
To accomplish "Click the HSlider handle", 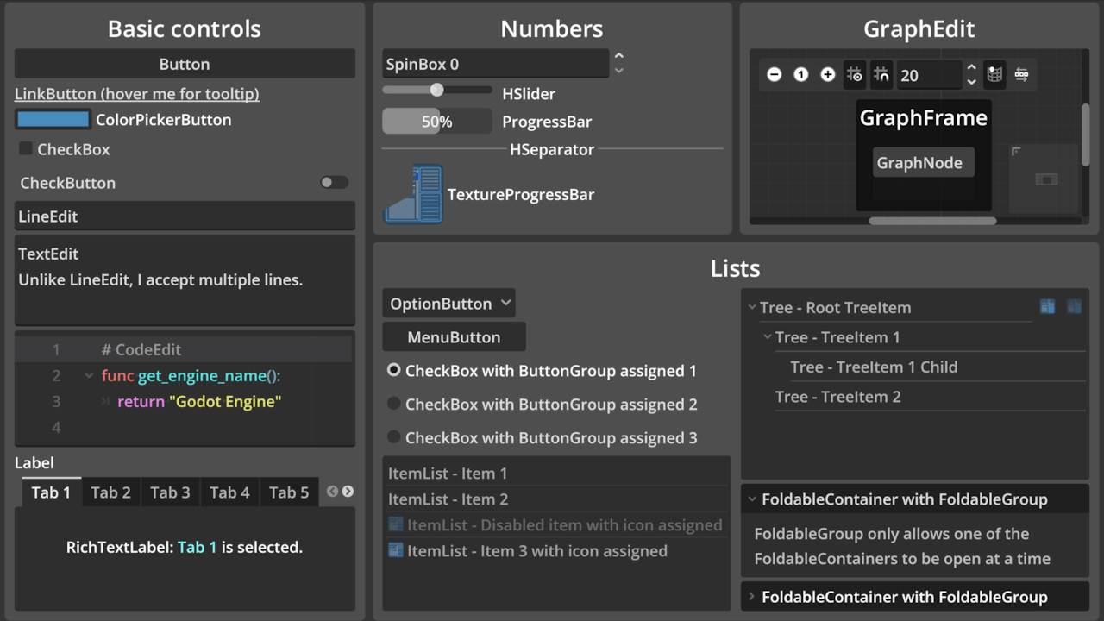I will pos(436,90).
